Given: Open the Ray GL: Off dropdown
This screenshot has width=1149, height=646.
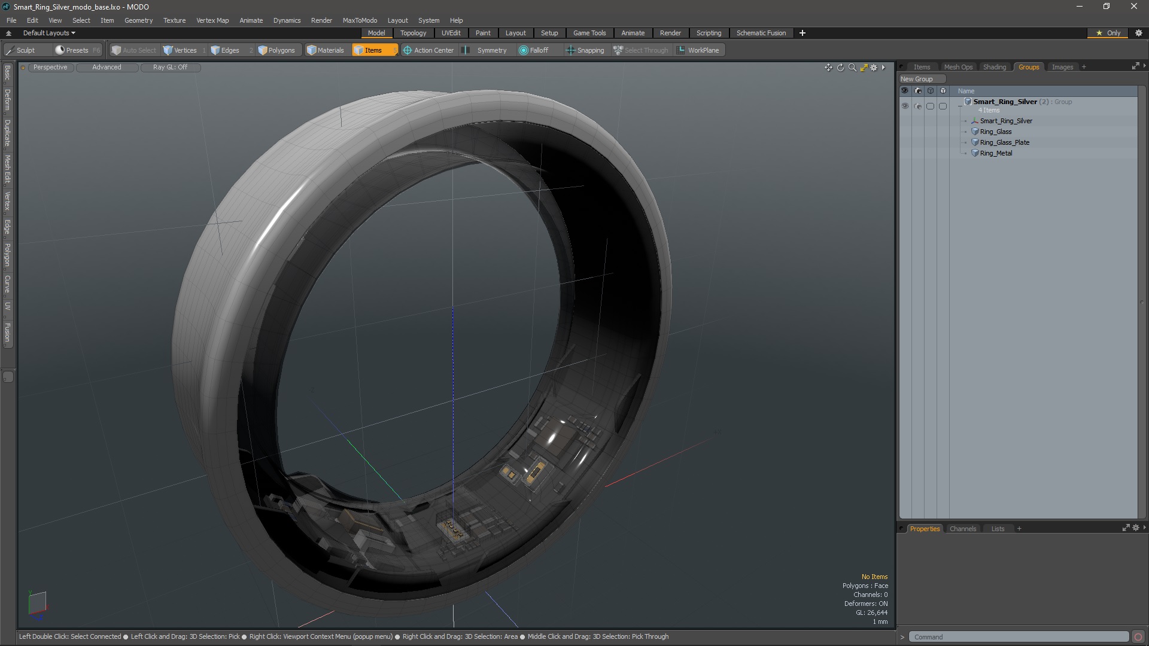Looking at the screenshot, I should 170,68.
